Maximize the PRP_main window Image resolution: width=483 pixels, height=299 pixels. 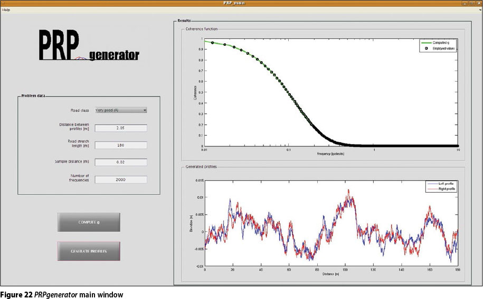coord(471,3)
